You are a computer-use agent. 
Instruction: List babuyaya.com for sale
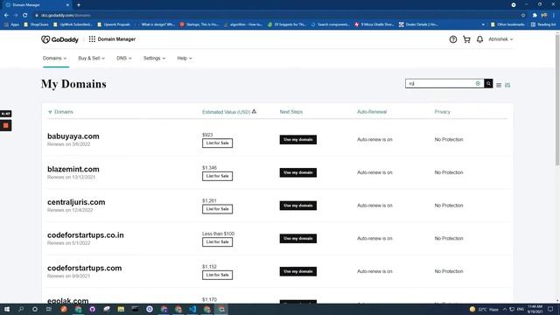[217, 143]
